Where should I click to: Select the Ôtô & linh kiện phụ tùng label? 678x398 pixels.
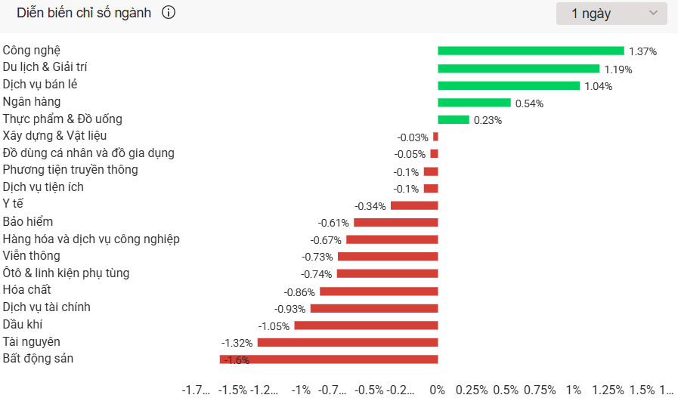[x=66, y=273]
